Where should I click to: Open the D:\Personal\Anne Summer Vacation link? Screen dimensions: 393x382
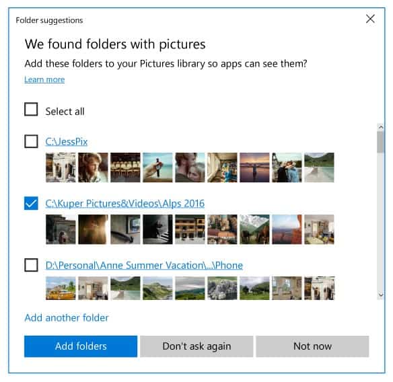point(144,265)
